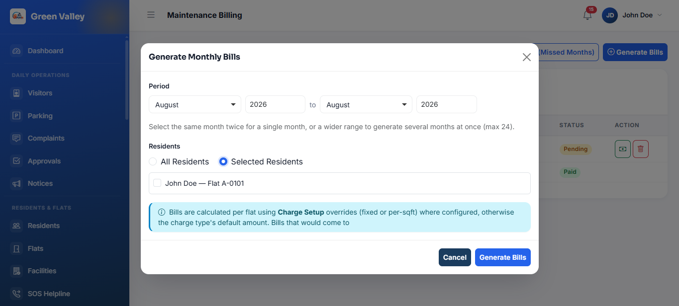The width and height of the screenshot is (679, 306).
Task: Click the Flats door icon
Action: click(x=17, y=248)
